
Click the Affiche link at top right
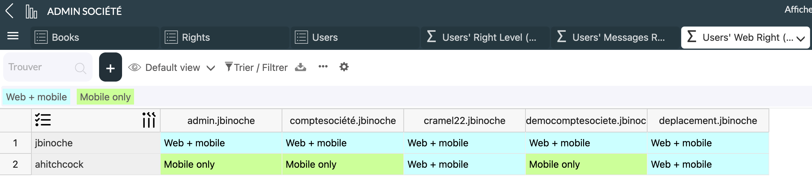point(798,9)
